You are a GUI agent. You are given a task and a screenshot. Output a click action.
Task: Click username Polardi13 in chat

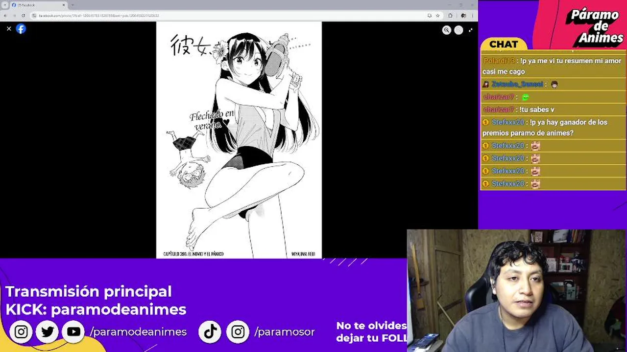[x=499, y=61]
